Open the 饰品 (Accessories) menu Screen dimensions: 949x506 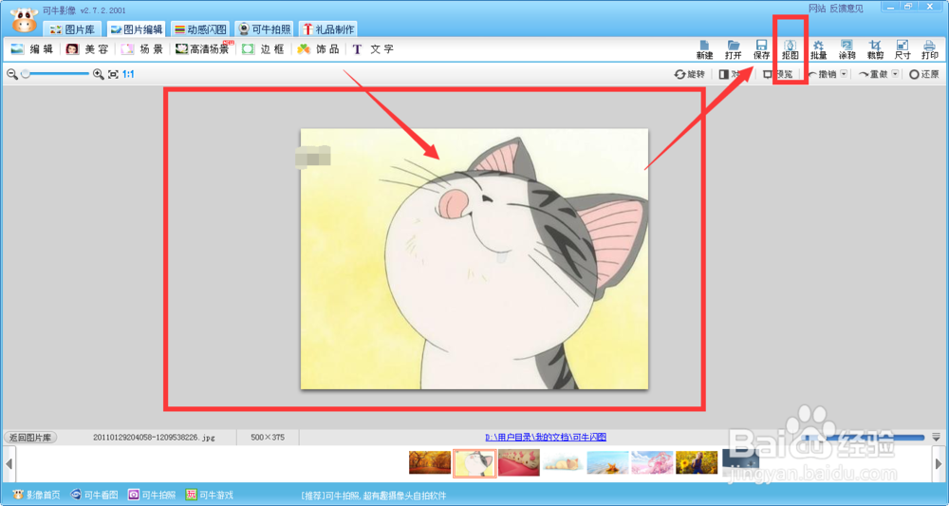(318, 49)
